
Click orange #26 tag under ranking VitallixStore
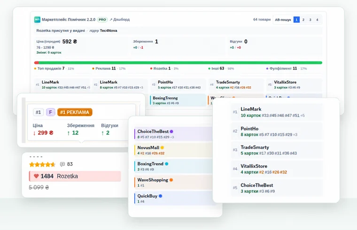[x=276, y=172]
